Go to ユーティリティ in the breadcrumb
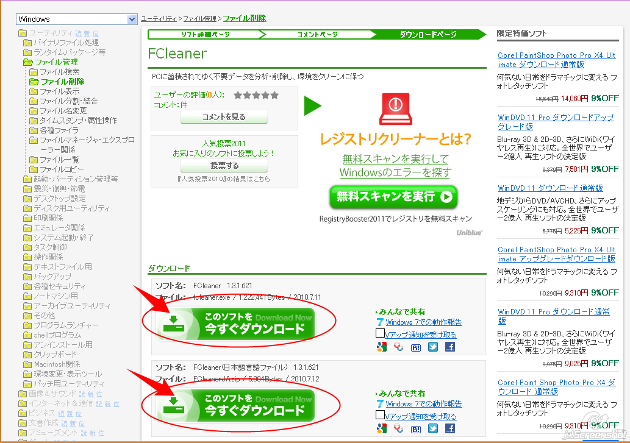 coord(159,19)
